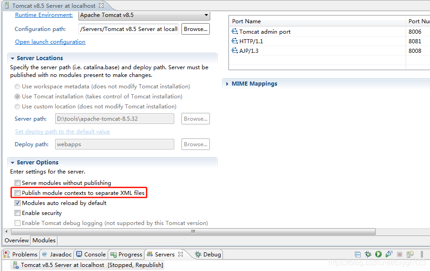Screen dimensions: 430x271
Task: Select Use custom location radio button
Action: coord(17,107)
